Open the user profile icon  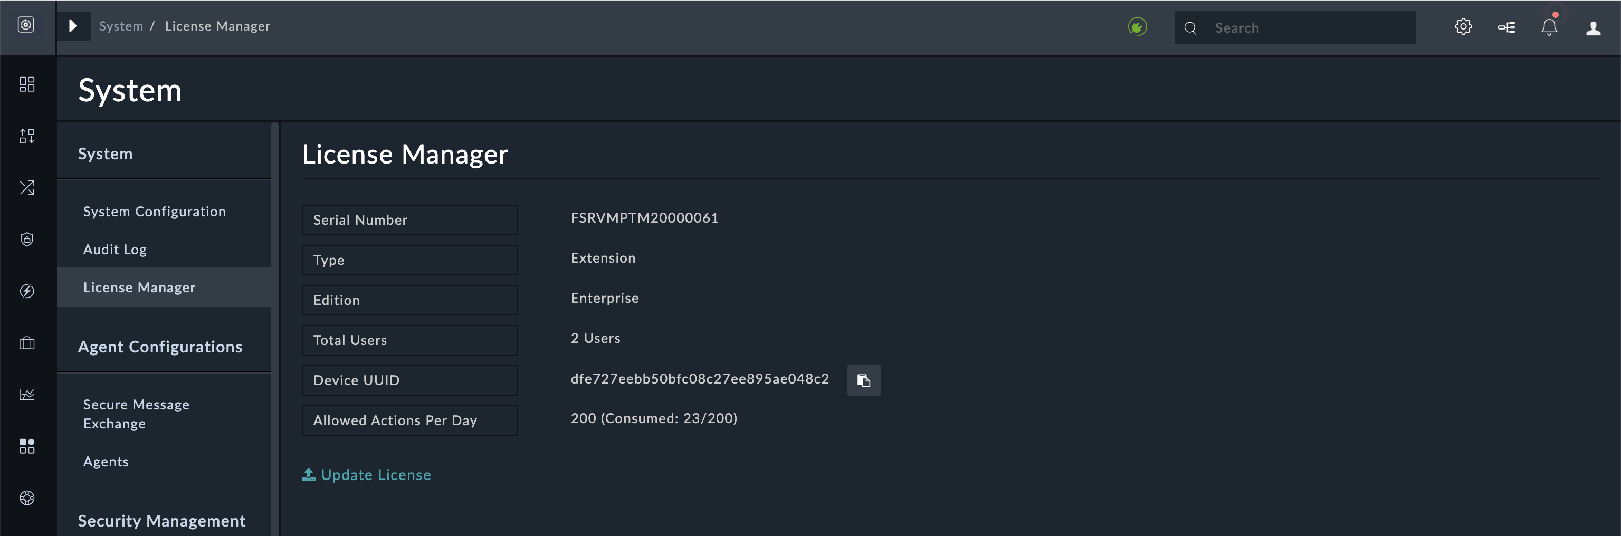pyautogui.click(x=1593, y=26)
